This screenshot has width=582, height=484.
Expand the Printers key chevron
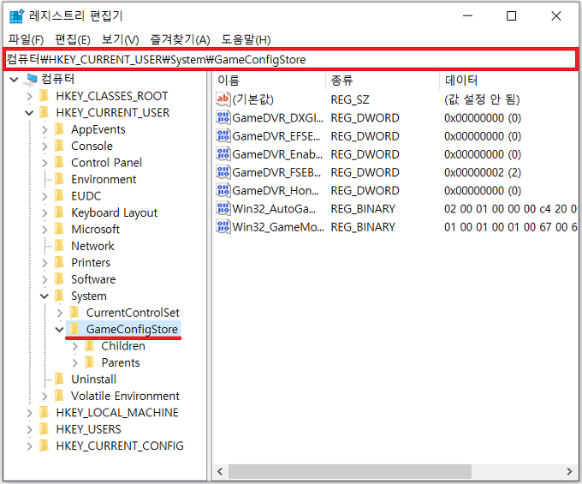(45, 263)
